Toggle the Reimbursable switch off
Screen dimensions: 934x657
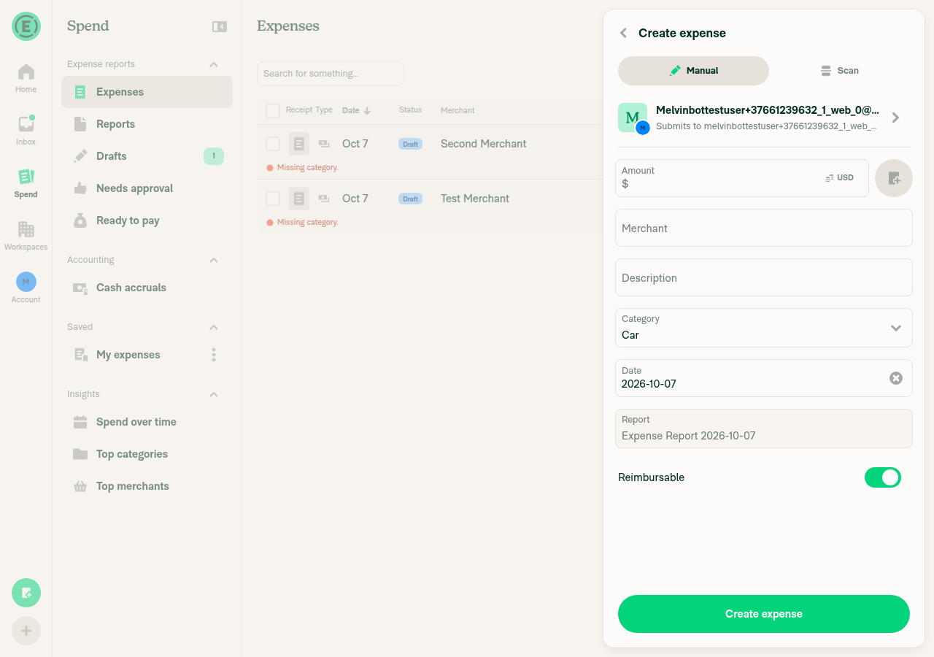(x=883, y=477)
